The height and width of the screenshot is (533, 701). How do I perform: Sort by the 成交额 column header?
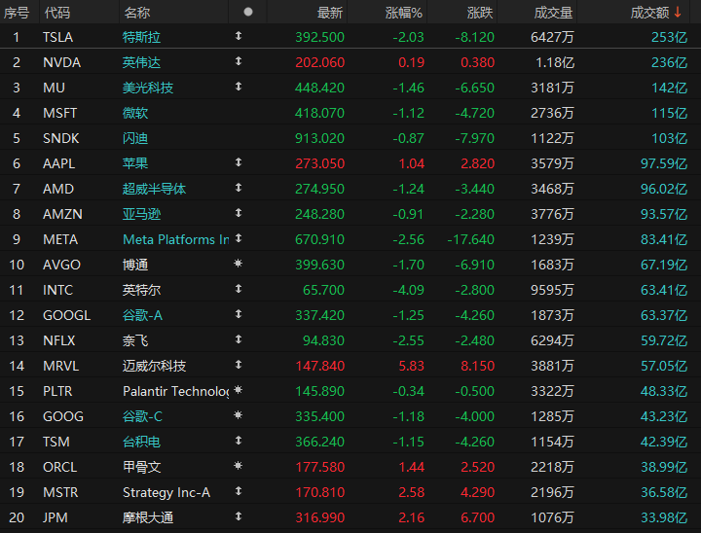pos(649,13)
